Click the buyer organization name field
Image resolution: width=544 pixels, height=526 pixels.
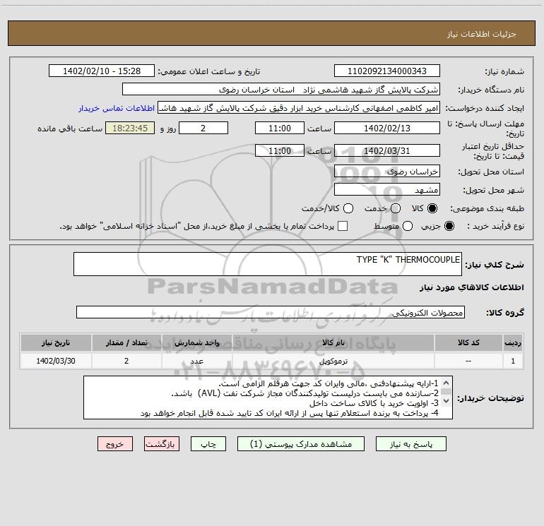[281, 89]
